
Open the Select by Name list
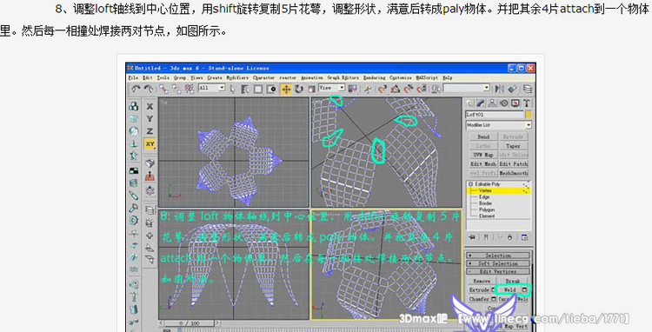(x=245, y=89)
